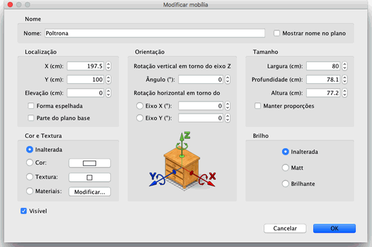Select the Matt shininess option
This screenshot has height=247, width=372.
pos(285,168)
